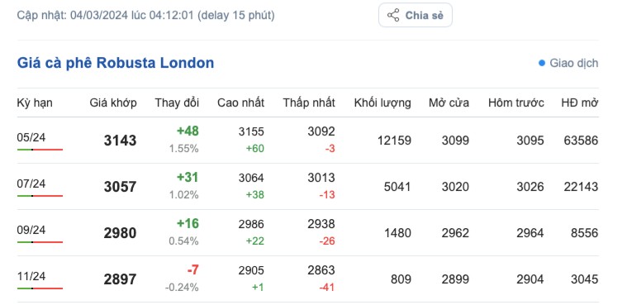Click the share icon beside Chia sẻ

pyautogui.click(x=393, y=16)
